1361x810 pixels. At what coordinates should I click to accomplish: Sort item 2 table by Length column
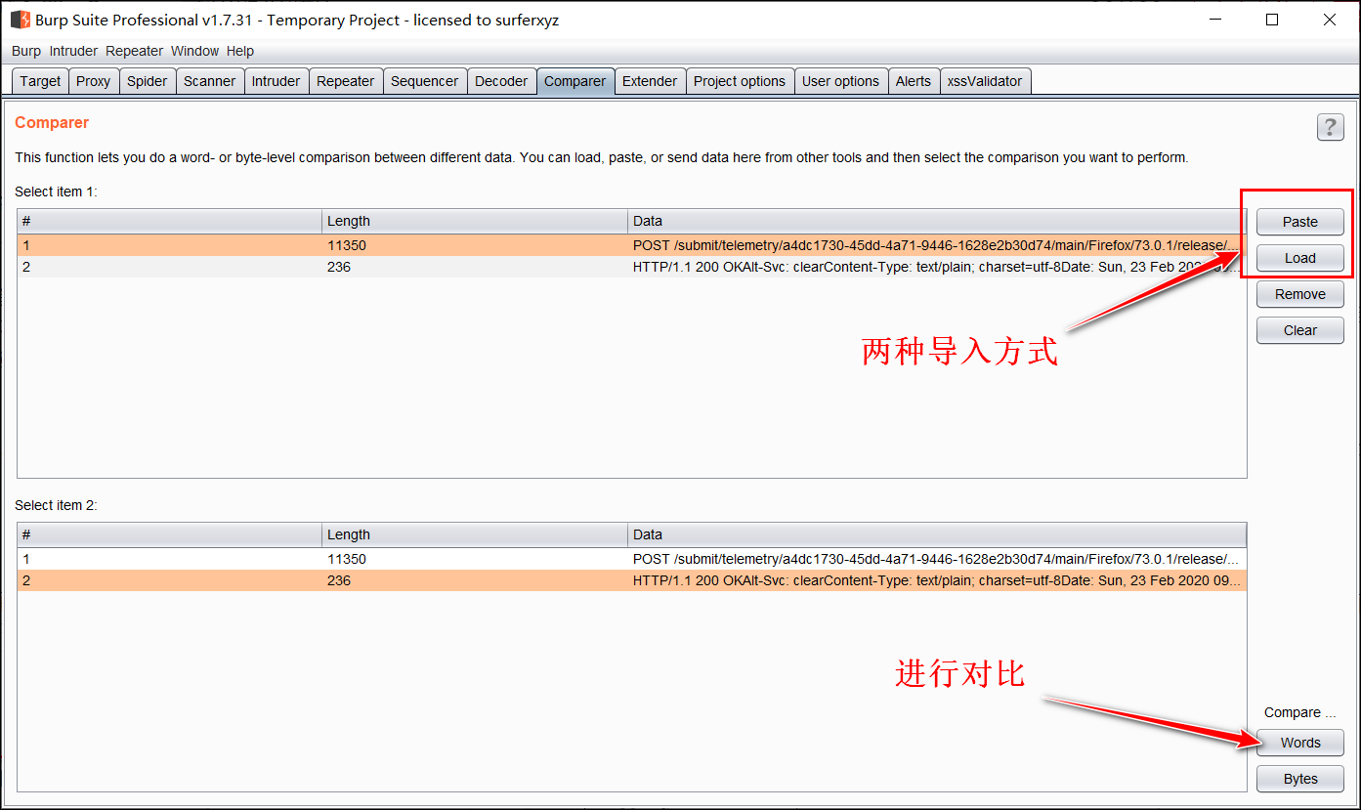[475, 534]
